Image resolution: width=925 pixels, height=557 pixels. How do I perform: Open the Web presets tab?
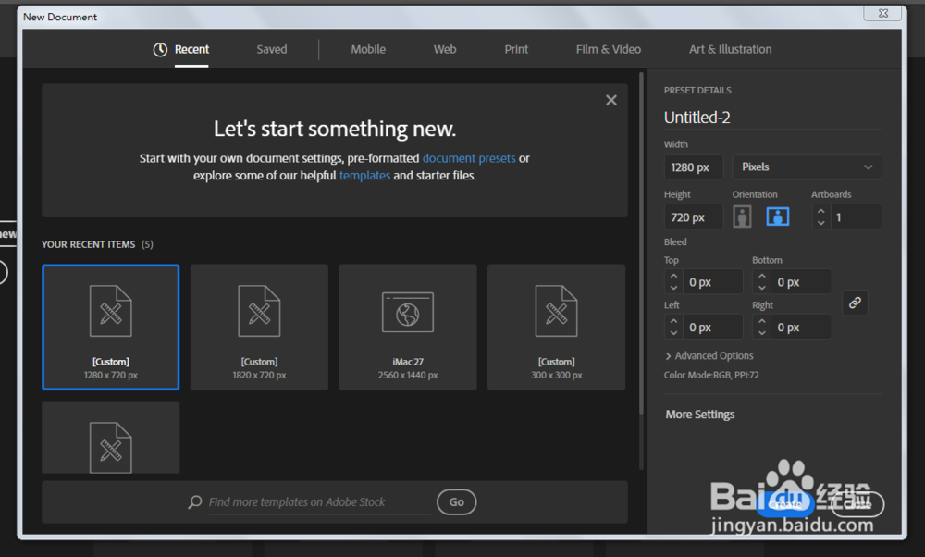[x=445, y=50]
